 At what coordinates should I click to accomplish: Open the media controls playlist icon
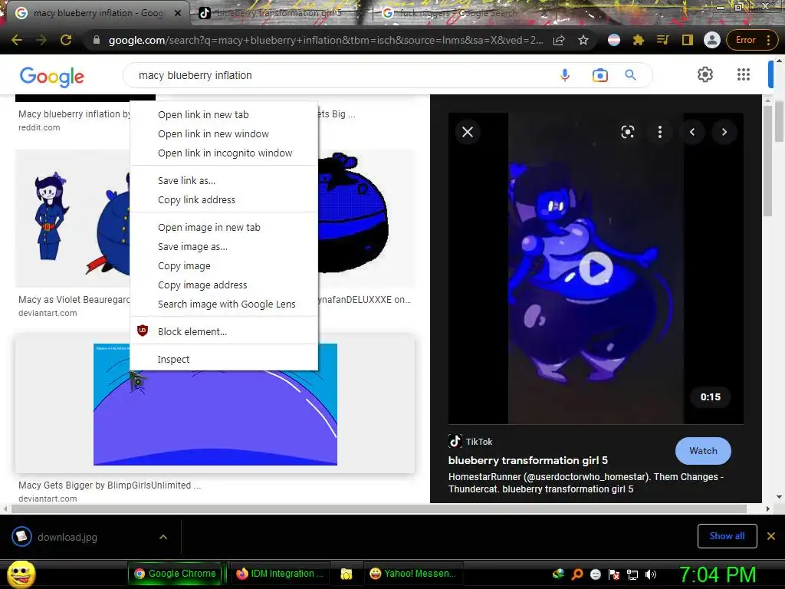click(663, 40)
